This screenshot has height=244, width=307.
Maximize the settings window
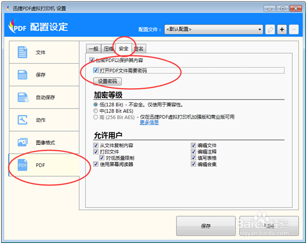(283, 8)
